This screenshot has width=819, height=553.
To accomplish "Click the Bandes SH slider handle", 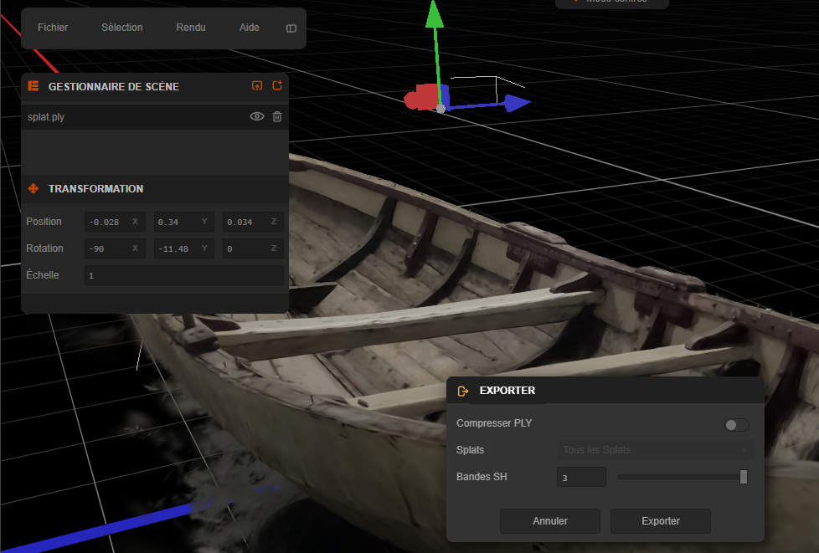I will point(743,477).
